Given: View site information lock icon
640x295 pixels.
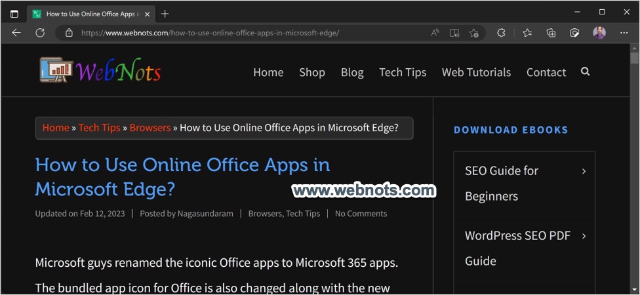Looking at the screenshot, I should [x=69, y=33].
